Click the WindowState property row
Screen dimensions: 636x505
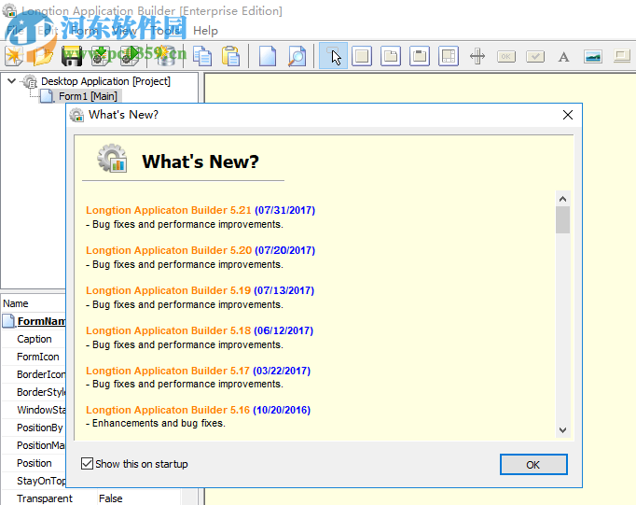pyautogui.click(x=35, y=410)
